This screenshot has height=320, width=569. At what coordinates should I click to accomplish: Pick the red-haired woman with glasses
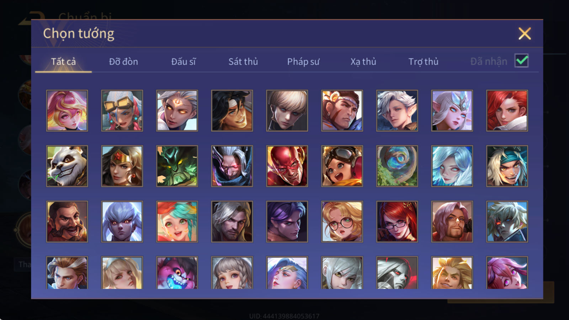(x=397, y=222)
